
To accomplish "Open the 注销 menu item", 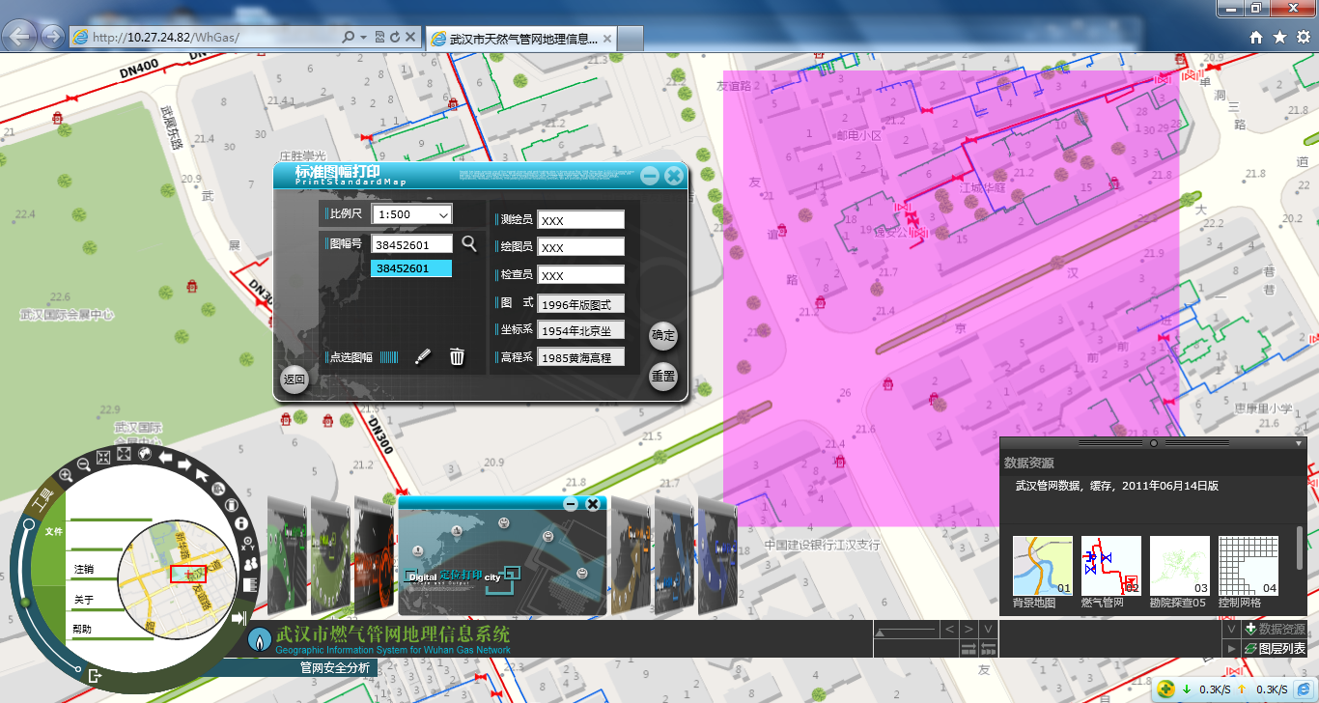I will pos(84,570).
